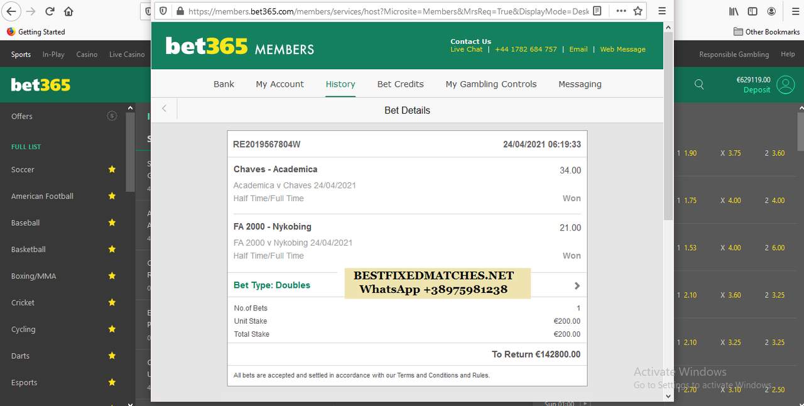This screenshot has height=406, width=804.
Task: Click the Deposit link
Action: point(757,90)
